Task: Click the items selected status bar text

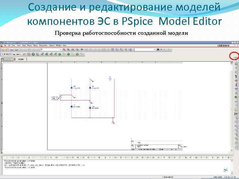Action: pyautogui.click(x=168, y=177)
